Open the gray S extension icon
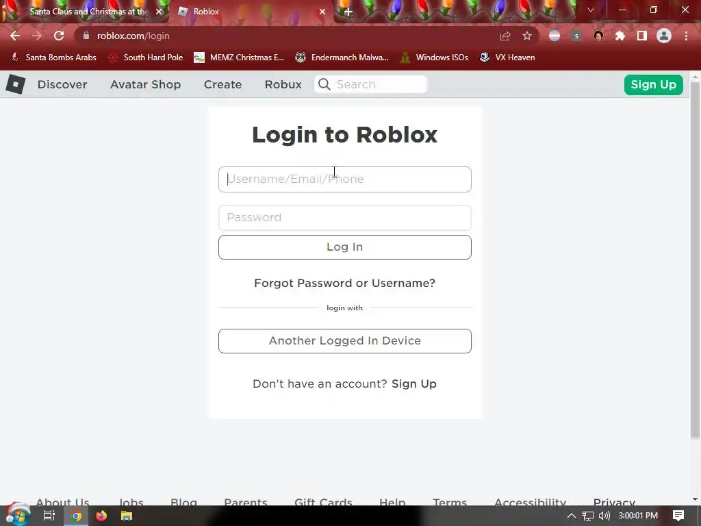The image size is (701, 526). tap(576, 36)
